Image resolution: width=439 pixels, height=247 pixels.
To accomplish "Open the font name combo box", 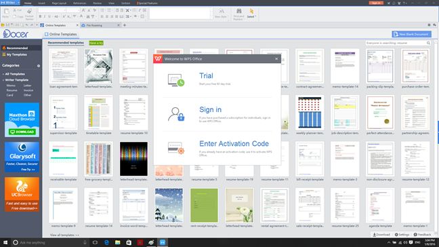I will pyautogui.click(x=51, y=10).
